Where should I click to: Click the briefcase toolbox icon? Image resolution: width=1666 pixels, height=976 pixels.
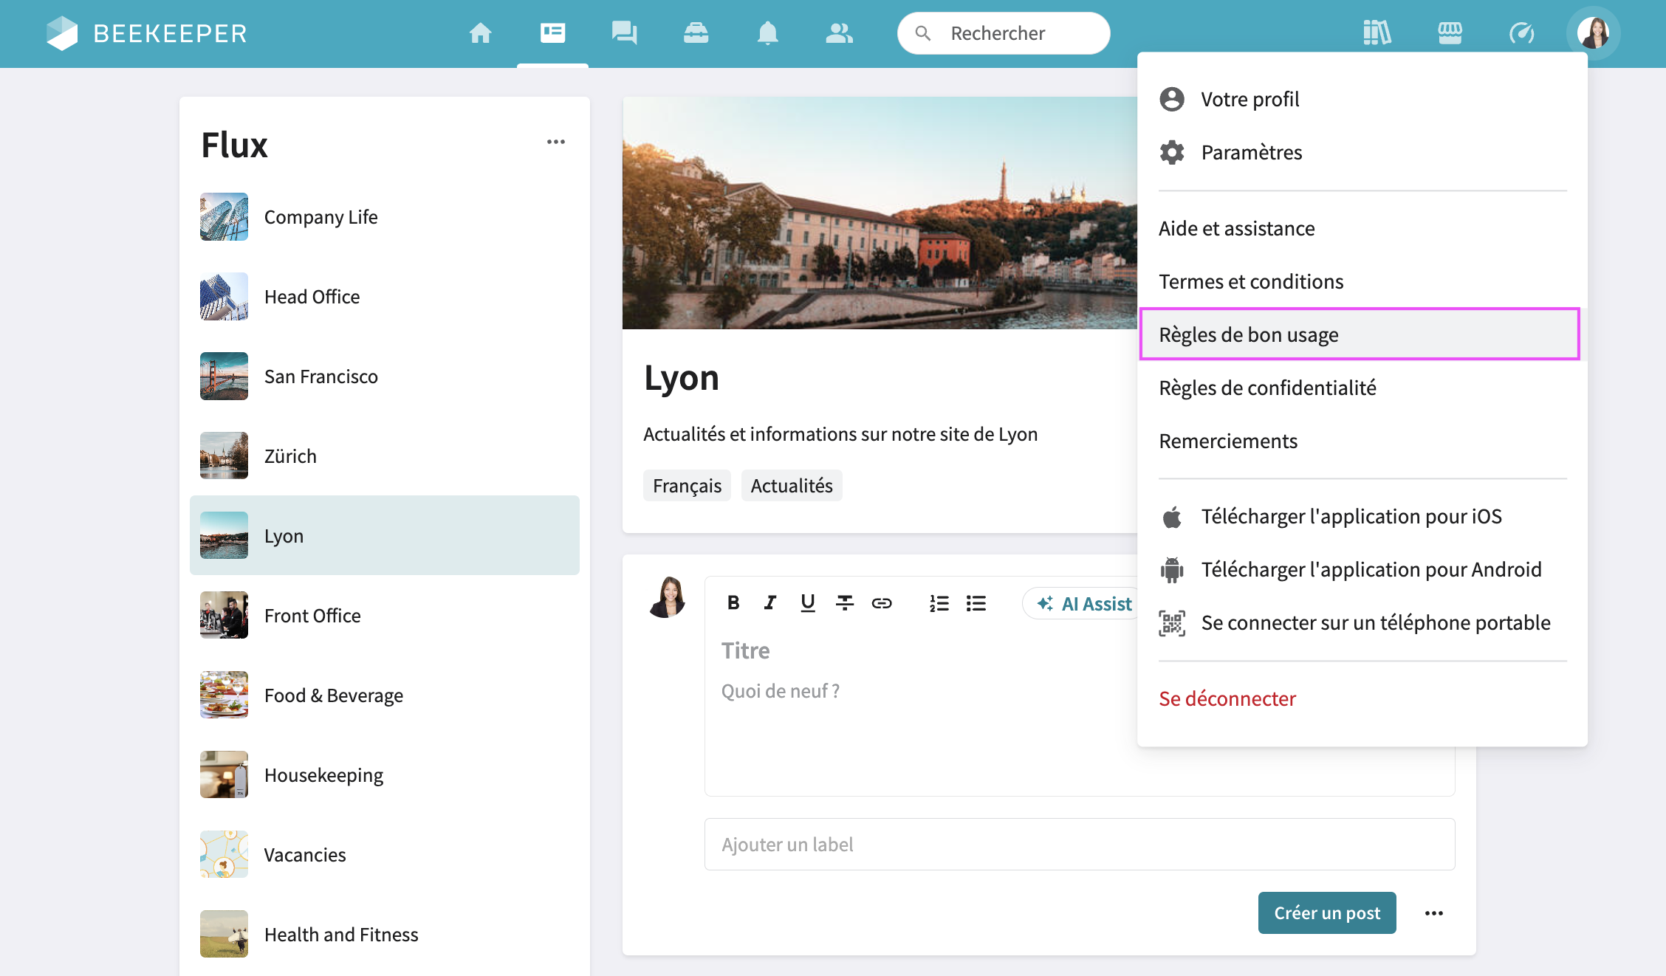(x=696, y=33)
